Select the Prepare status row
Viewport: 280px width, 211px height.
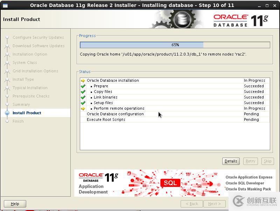point(175,86)
